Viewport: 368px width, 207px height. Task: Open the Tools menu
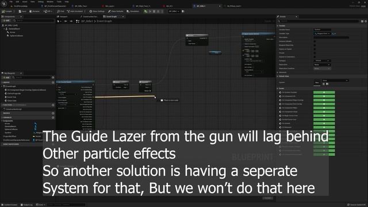59,2
